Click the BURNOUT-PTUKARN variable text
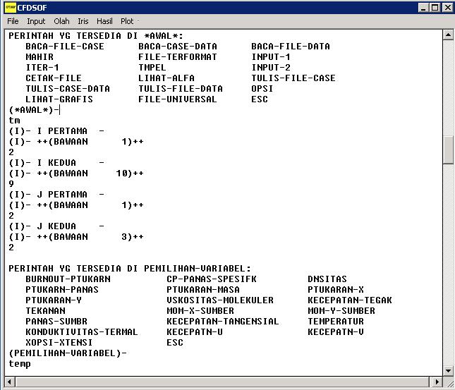Image resolution: width=455 pixels, height=390 pixels. click(68, 279)
